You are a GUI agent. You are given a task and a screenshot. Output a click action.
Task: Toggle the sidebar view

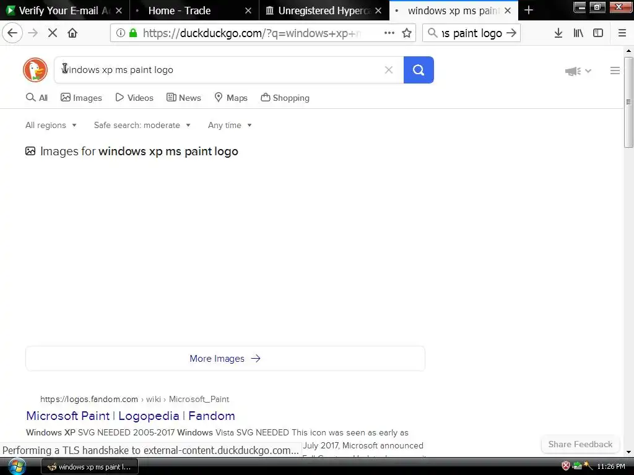click(x=598, y=33)
